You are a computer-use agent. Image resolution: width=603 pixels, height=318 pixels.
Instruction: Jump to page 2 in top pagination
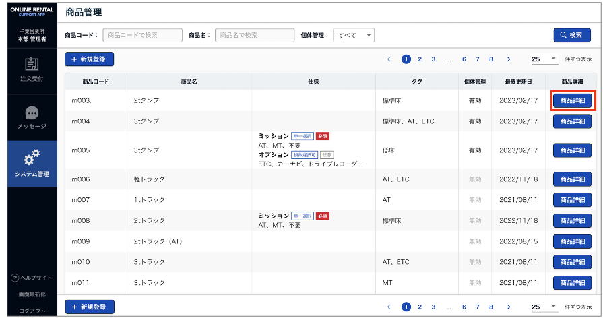coord(420,59)
